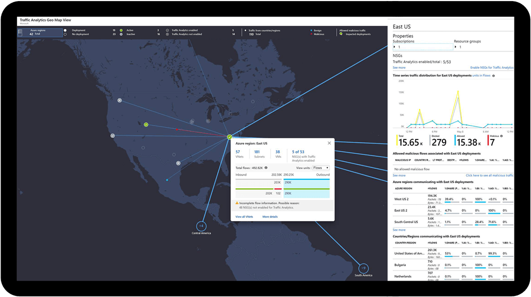Screen dimensions: 531x297
Task: Click the warning triangle for incomplete flow information
Action: pyautogui.click(x=237, y=203)
